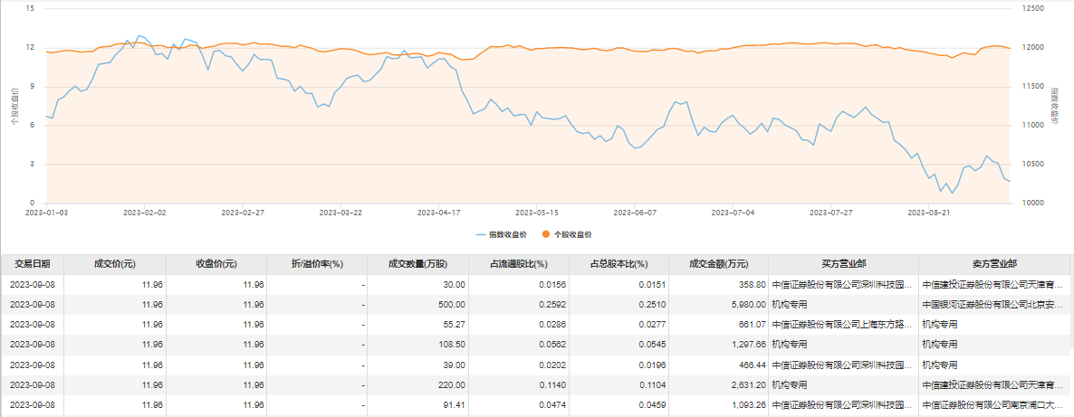Click the 1,297.66 transaction amount cell
This screenshot has height=417, width=1074.
(719, 345)
